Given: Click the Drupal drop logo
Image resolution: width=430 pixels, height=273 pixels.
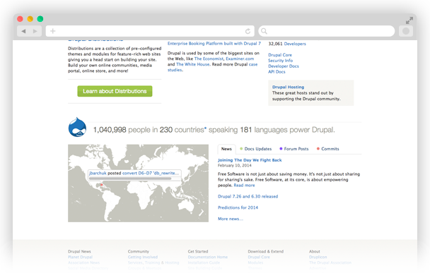Looking at the screenshot, I should [x=77, y=127].
